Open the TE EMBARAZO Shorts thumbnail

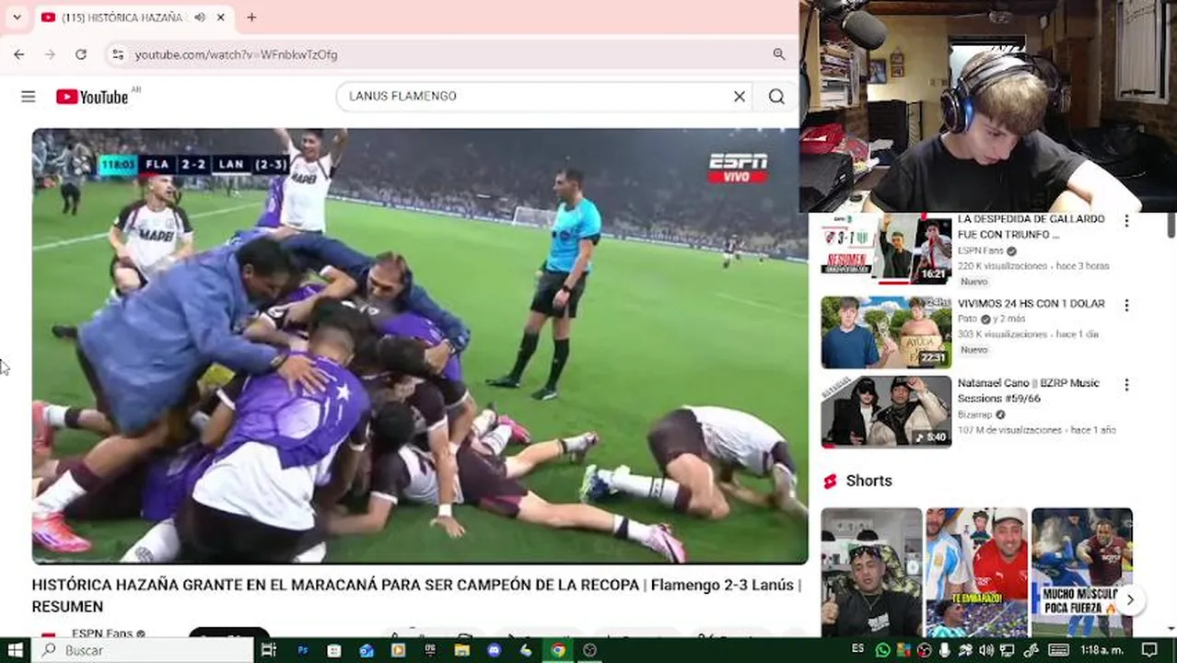coord(976,572)
